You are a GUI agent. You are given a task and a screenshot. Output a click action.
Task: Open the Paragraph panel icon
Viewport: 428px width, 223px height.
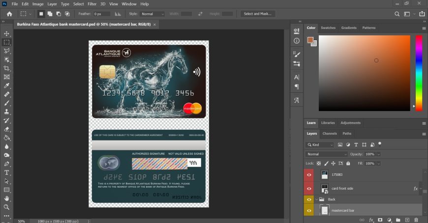pyautogui.click(x=297, y=86)
